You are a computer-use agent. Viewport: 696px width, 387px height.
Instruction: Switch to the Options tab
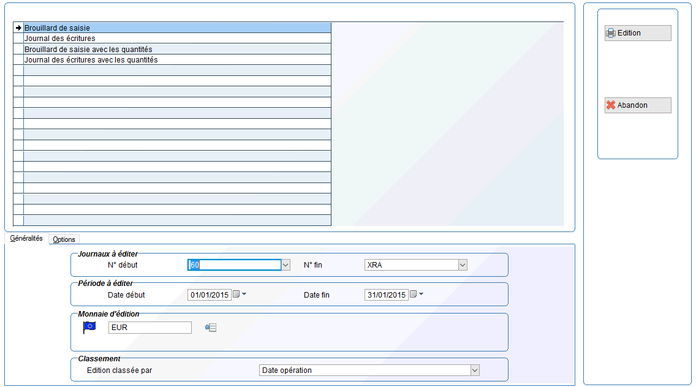[x=64, y=239]
